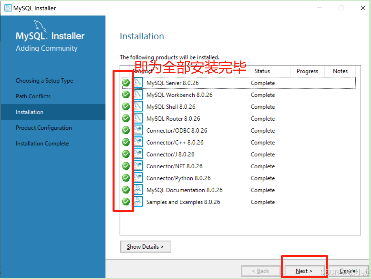The image size is (371, 279).
Task: Select Samples and Examples 8.0.26 row name
Action: coord(183,202)
